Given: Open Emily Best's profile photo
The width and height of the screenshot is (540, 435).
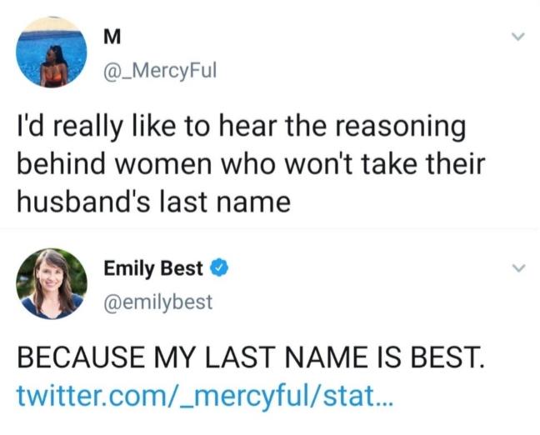Looking at the screenshot, I should tap(52, 282).
